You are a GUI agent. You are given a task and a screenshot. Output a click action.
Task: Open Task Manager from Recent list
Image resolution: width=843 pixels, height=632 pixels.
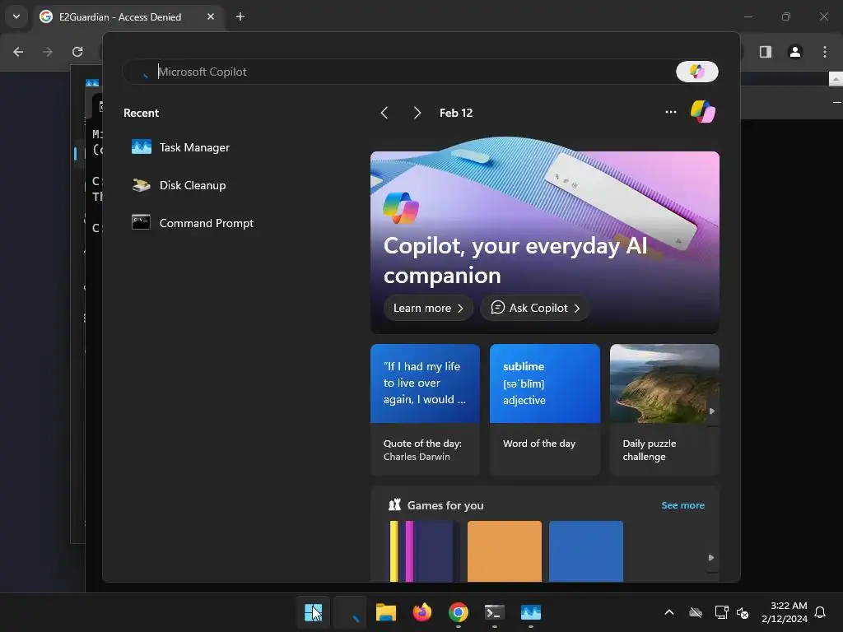[180, 147]
